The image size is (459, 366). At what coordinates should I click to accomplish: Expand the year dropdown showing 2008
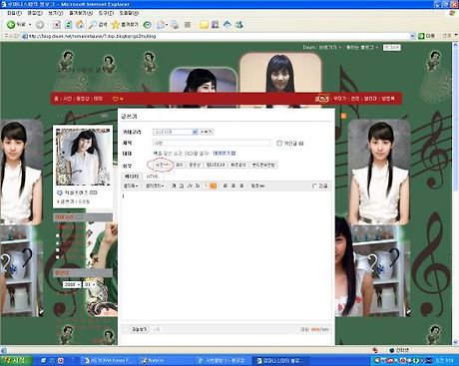[x=72, y=285]
